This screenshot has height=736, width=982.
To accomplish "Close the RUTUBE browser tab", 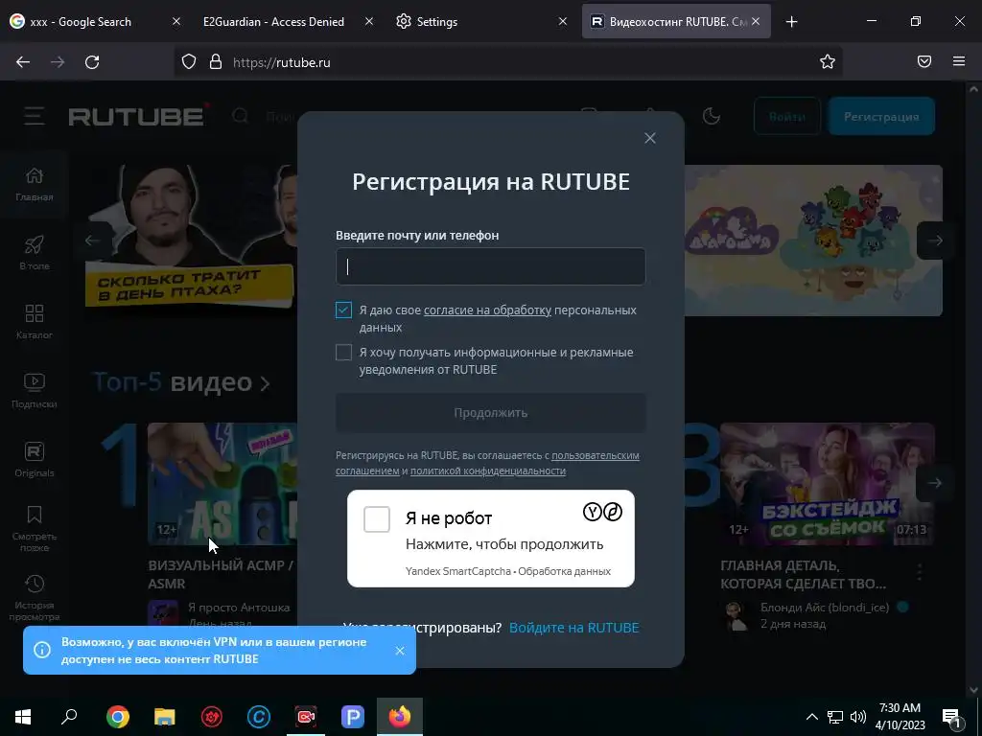I will [756, 21].
